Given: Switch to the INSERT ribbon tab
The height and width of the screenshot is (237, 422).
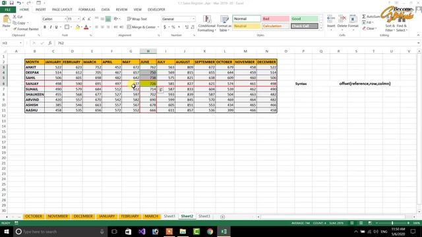Looking at the screenshot, I should 41,10.
